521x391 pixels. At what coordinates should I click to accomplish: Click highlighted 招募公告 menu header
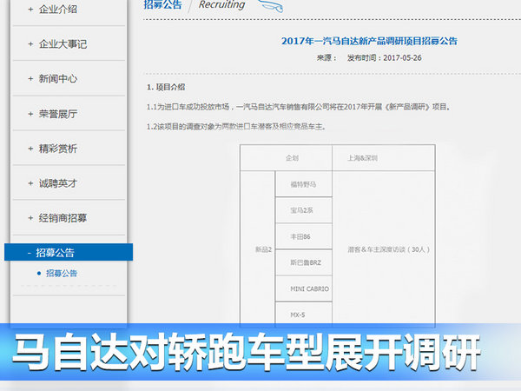(69, 252)
